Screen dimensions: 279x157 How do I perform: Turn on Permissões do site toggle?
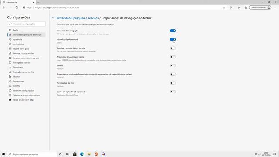tap(173, 83)
